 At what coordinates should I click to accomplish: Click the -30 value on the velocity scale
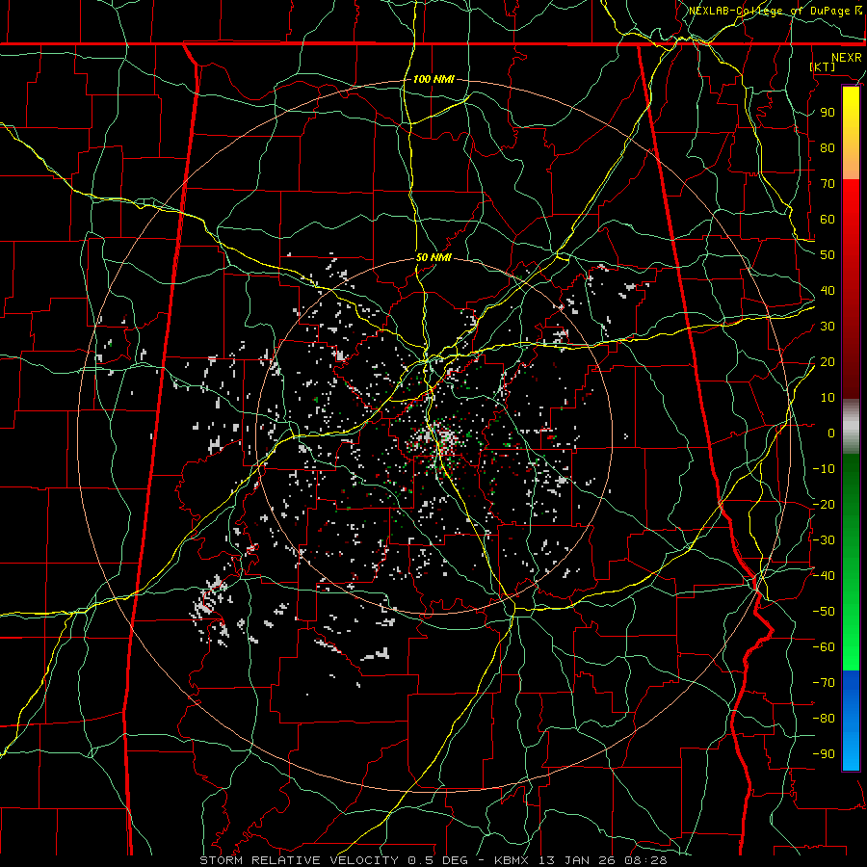[x=824, y=540]
